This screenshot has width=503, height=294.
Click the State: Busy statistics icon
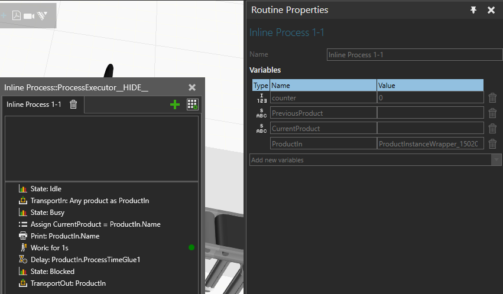click(23, 213)
